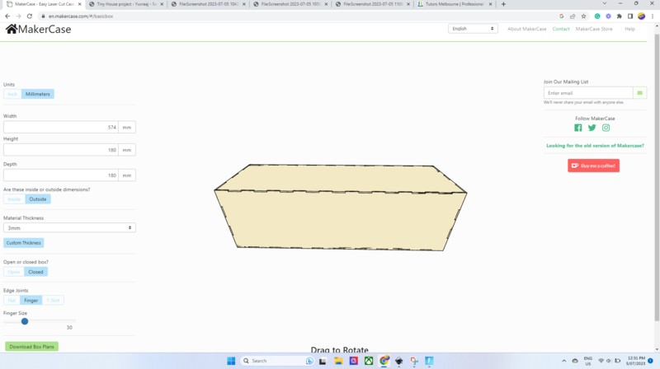The width and height of the screenshot is (660, 369).
Task: Go forward with browser forward arrow
Action: click(18, 16)
